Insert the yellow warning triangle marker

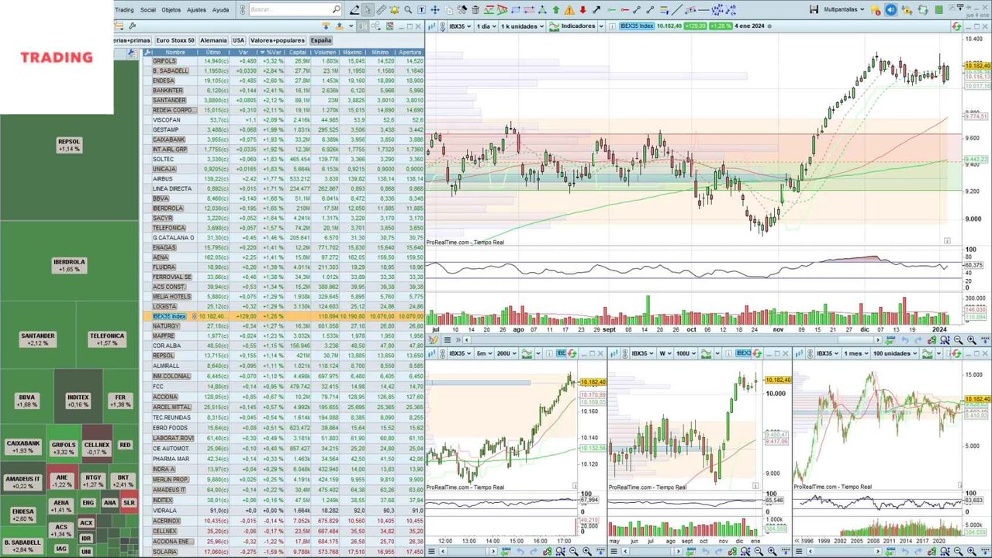569,9
